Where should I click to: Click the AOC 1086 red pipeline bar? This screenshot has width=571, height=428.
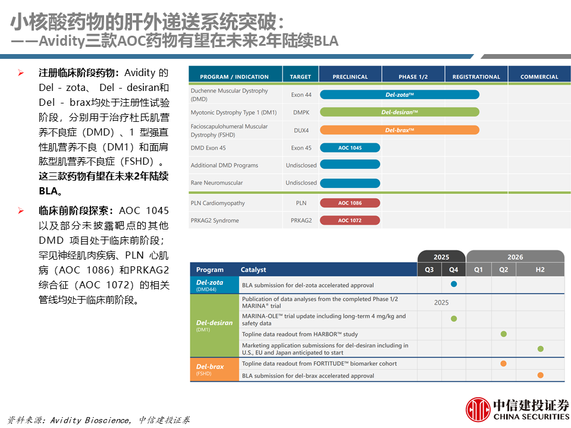[350, 203]
